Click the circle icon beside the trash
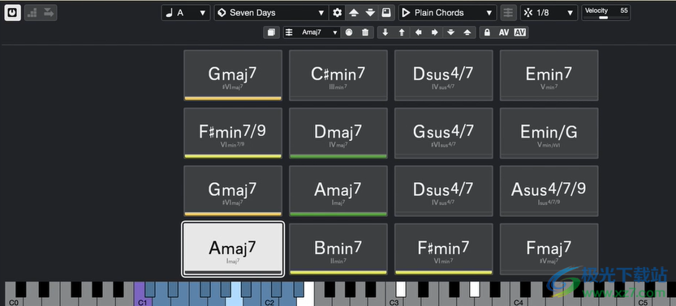 pyautogui.click(x=349, y=32)
